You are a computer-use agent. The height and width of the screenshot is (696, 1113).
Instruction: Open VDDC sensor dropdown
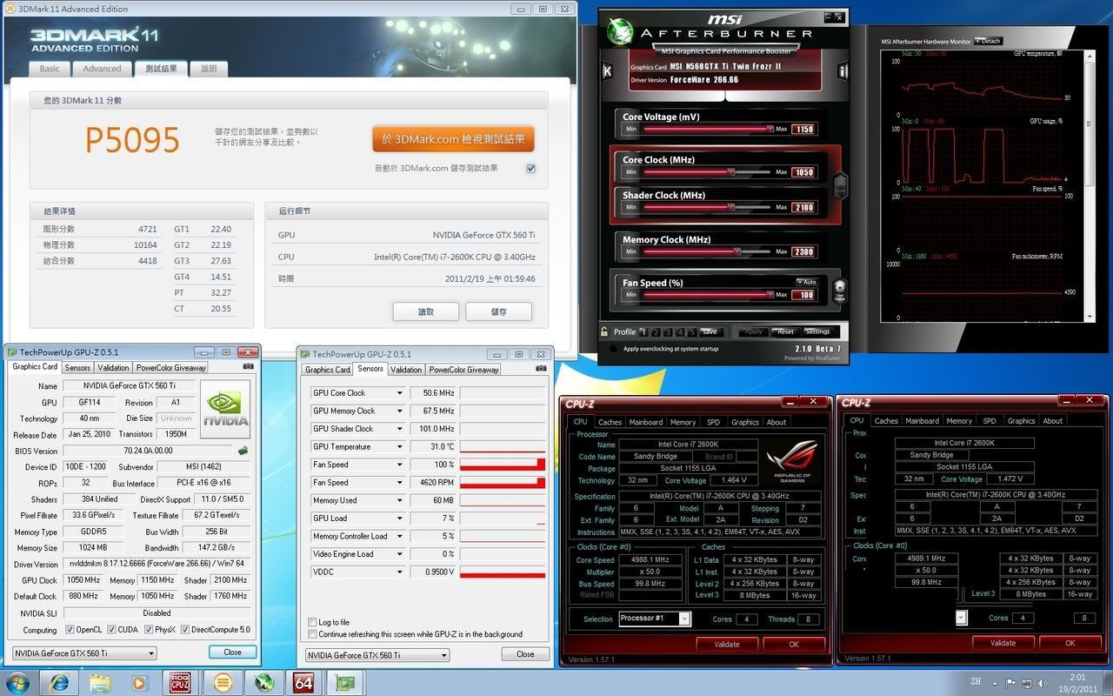click(400, 572)
